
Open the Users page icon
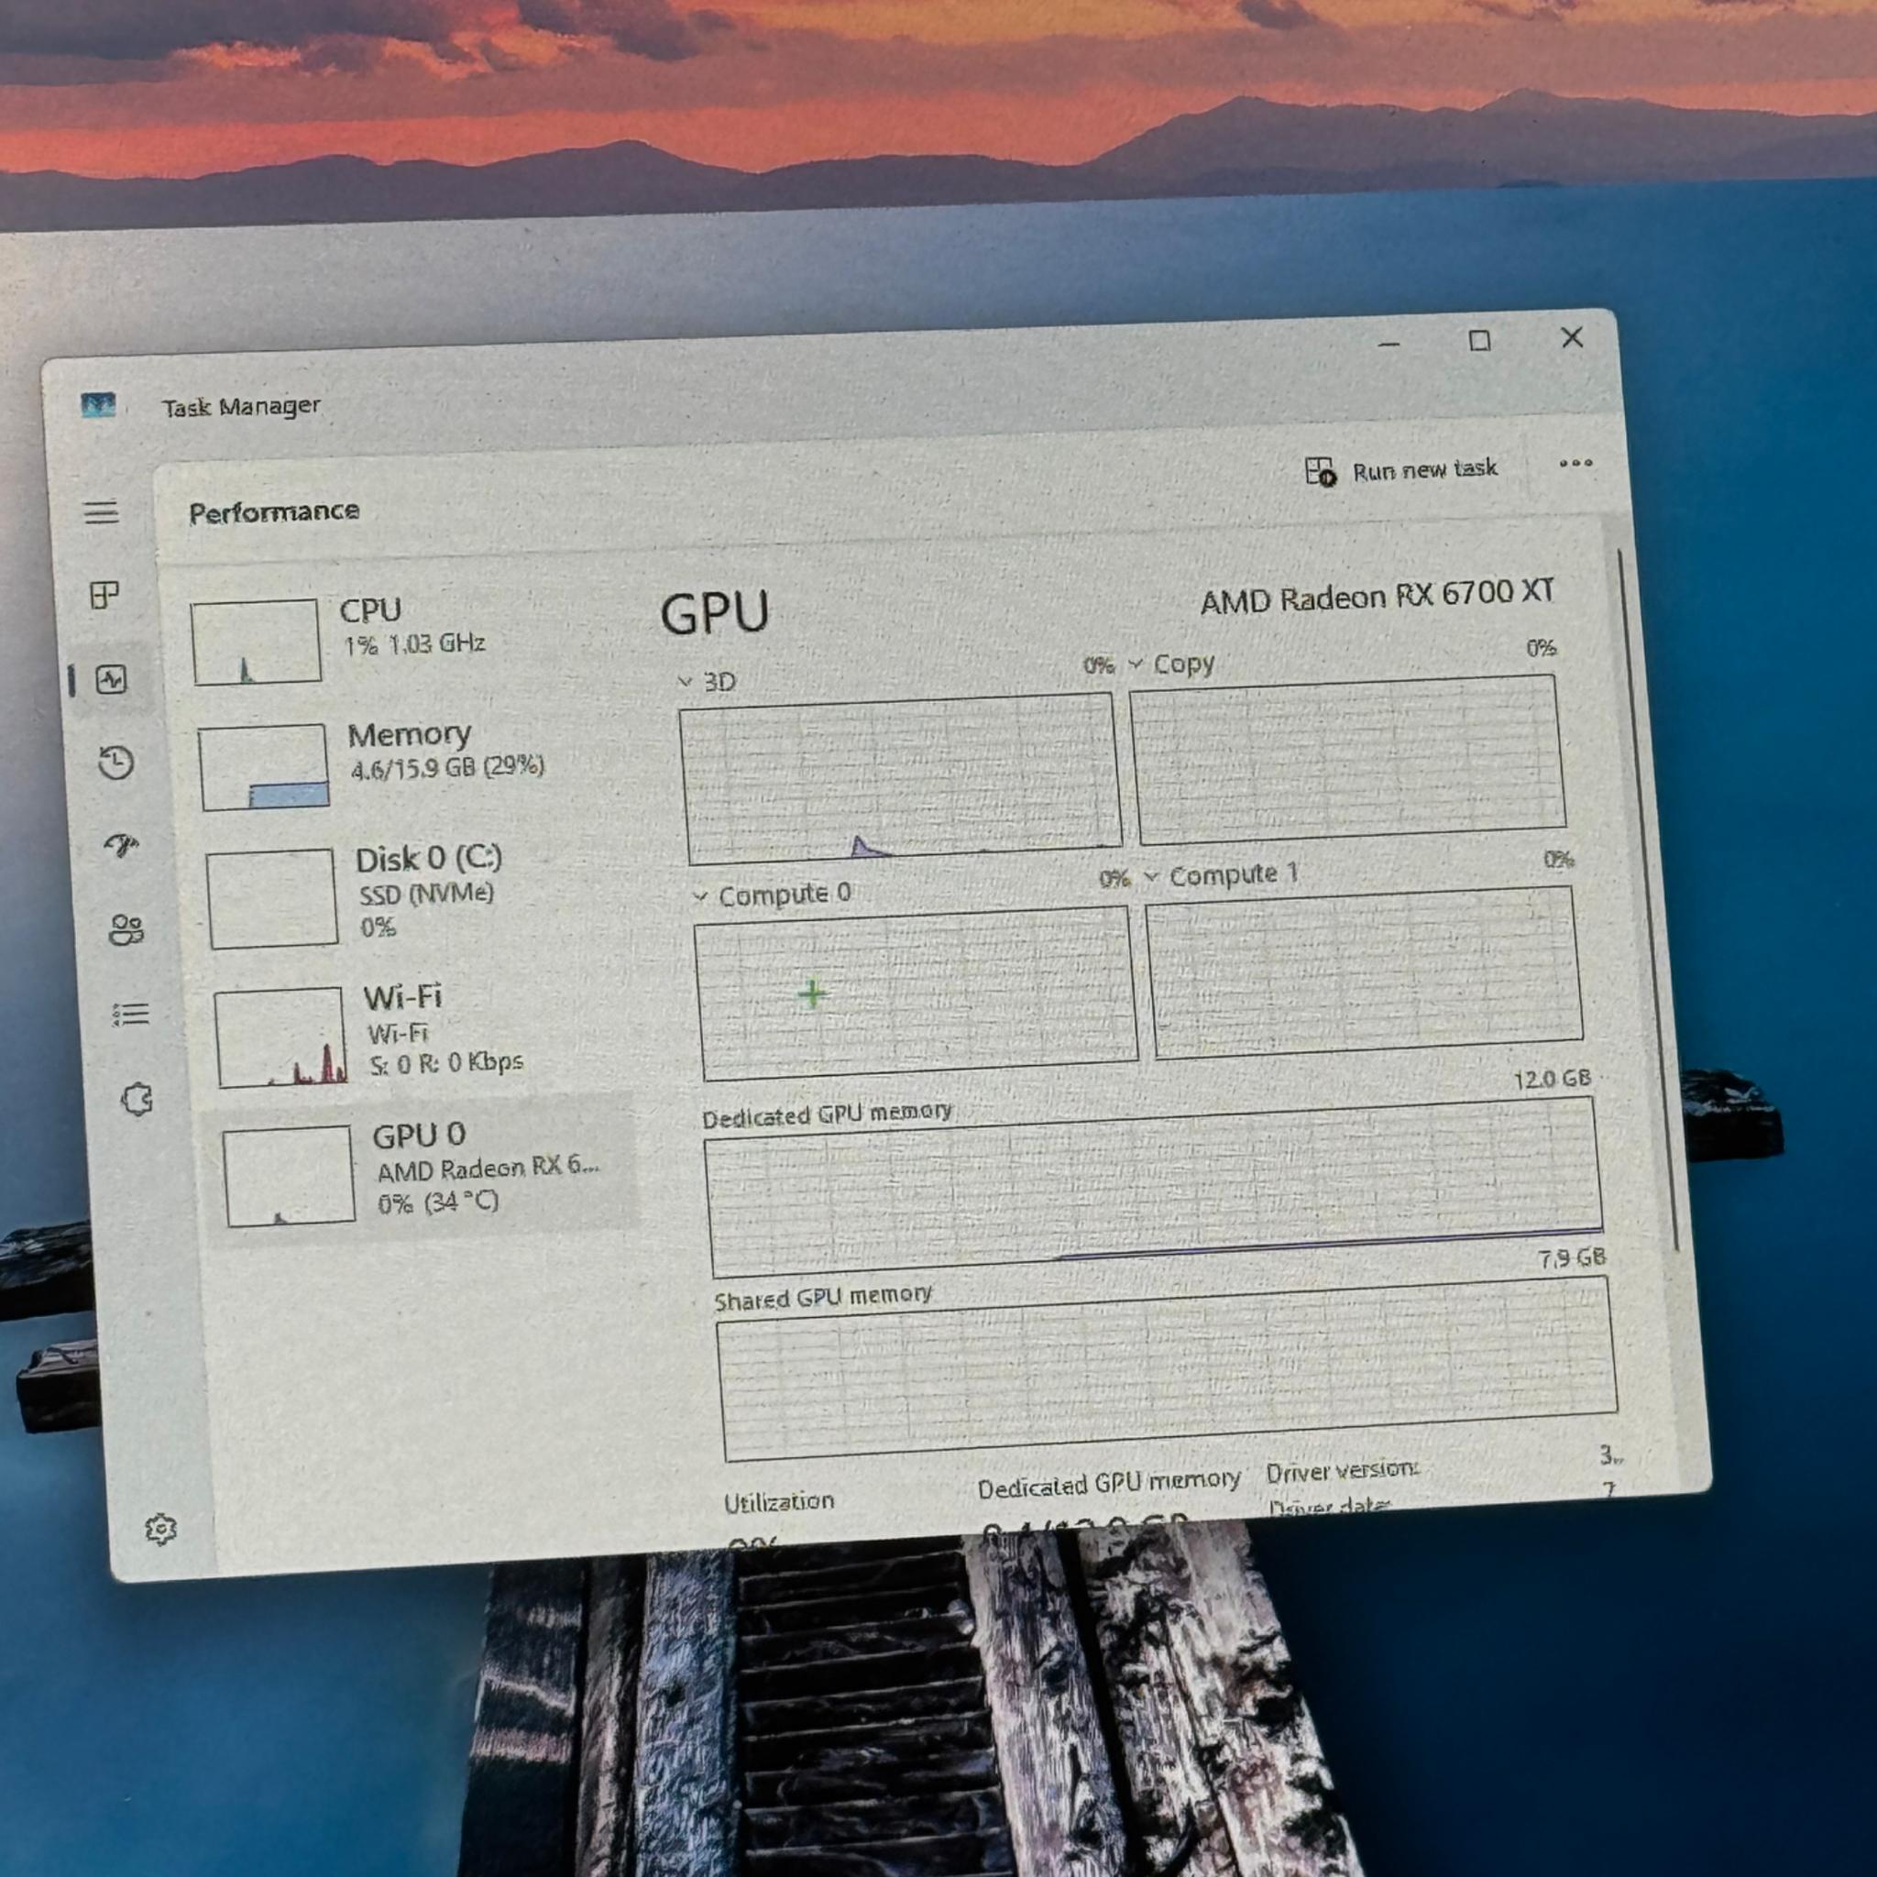126,931
